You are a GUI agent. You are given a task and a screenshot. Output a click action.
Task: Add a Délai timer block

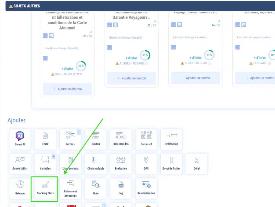pos(197,164)
